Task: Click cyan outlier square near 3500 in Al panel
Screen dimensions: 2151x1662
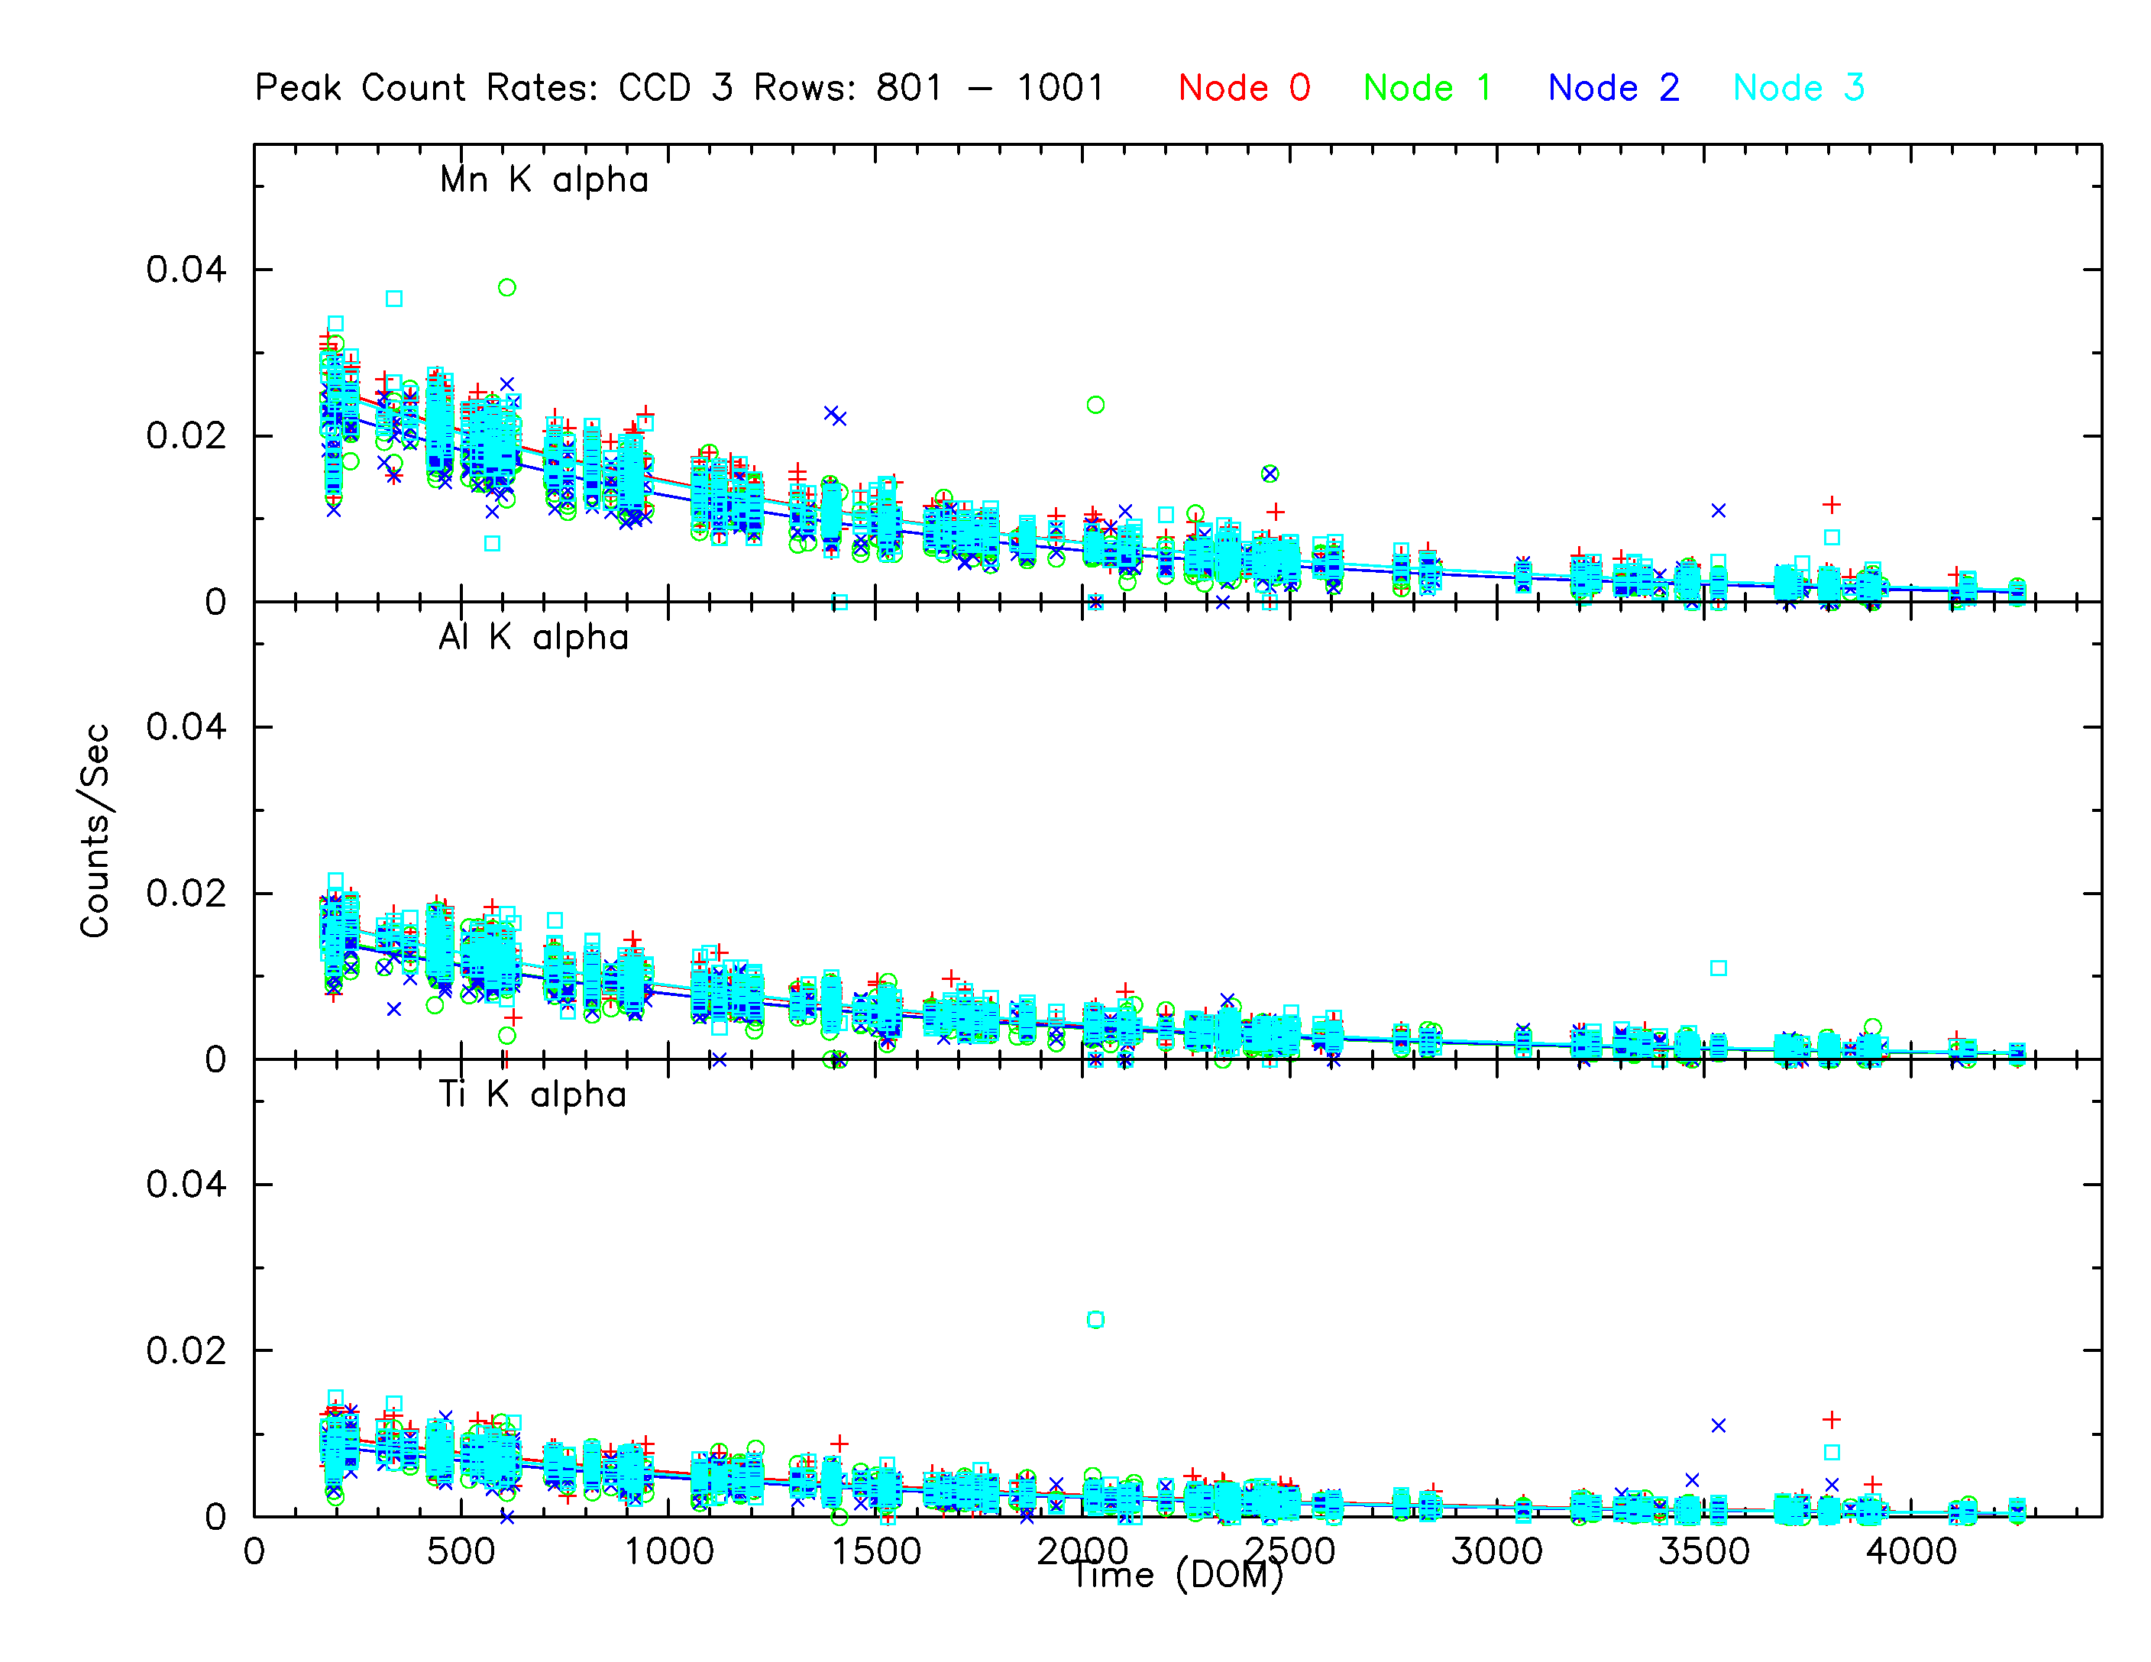Action: (x=1719, y=968)
